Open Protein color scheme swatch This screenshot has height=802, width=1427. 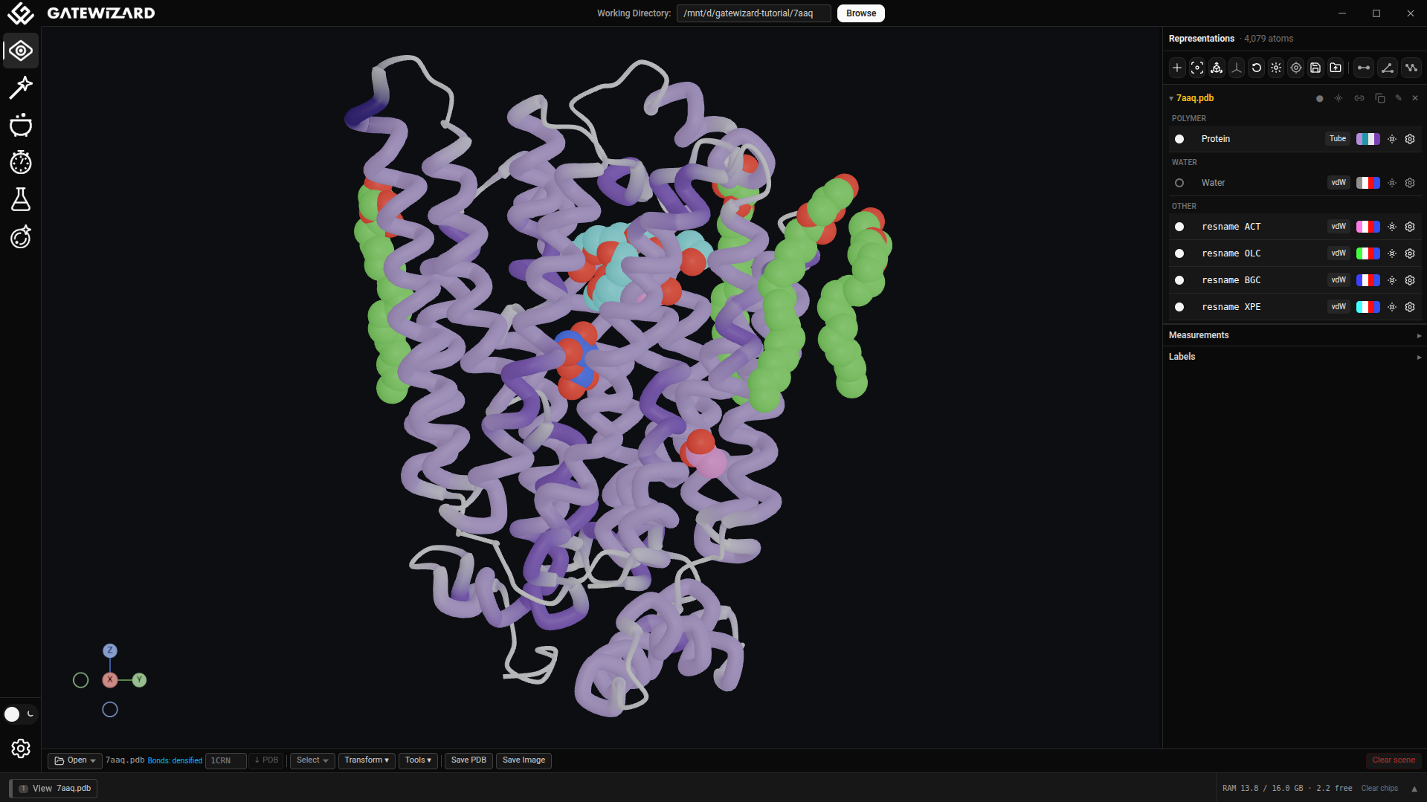1368,139
